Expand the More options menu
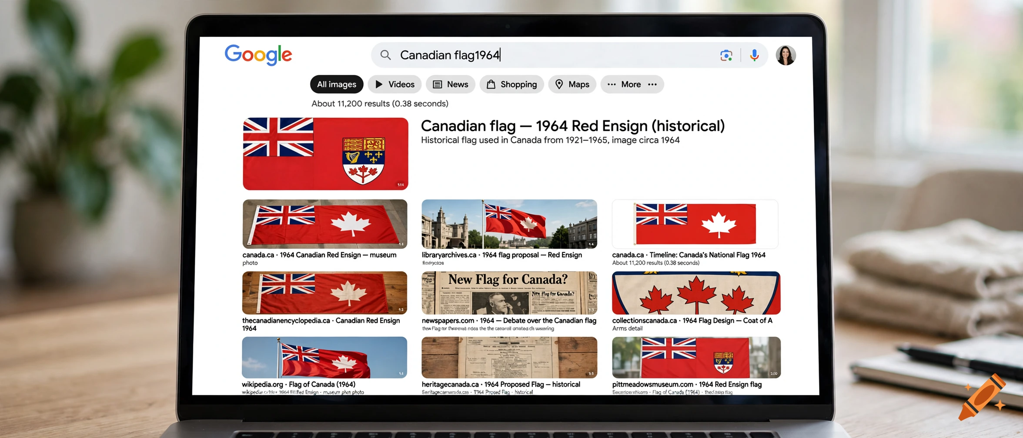This screenshot has width=1023, height=438. pos(632,84)
